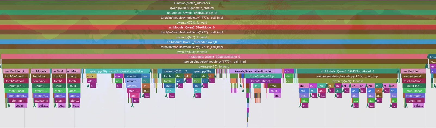Click the qwe... slice
Screen dimensions: 436x128
146,76
